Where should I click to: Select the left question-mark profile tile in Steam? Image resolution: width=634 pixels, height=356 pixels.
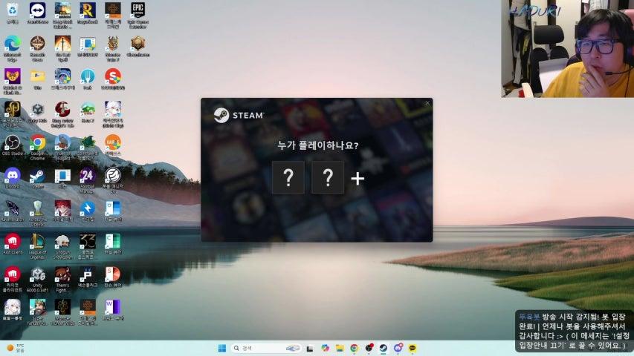tap(288, 177)
